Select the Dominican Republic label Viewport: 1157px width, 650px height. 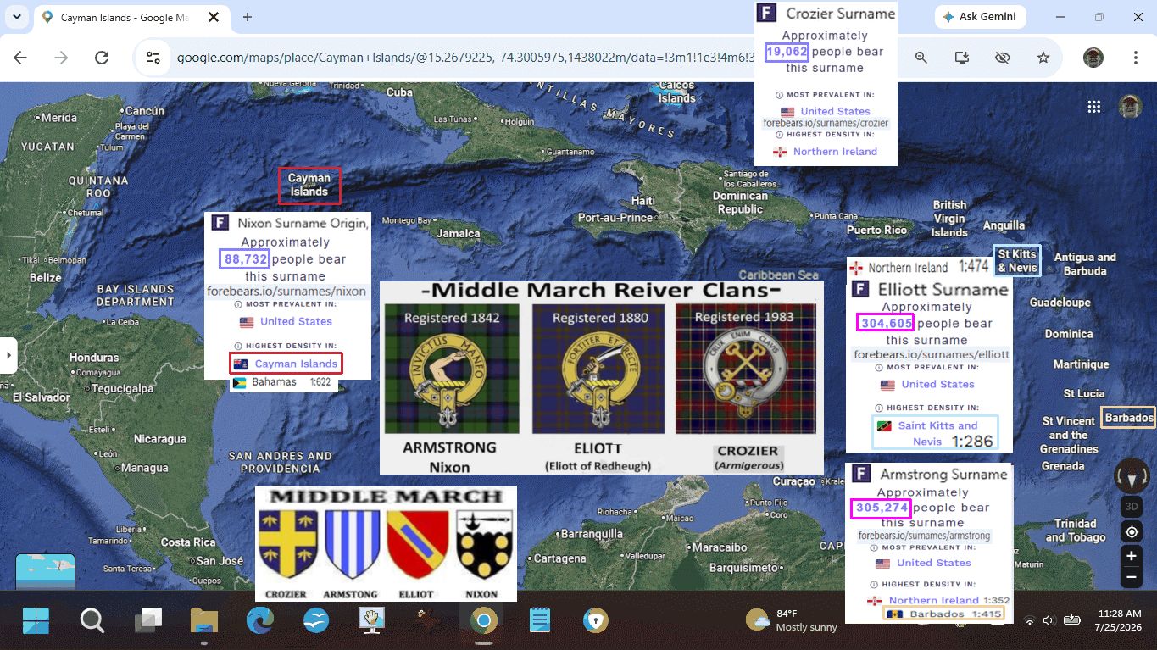tap(740, 203)
